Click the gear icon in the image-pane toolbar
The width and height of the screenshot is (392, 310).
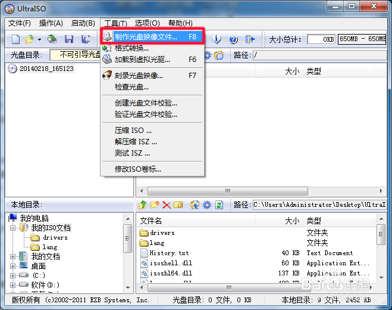coord(208,55)
